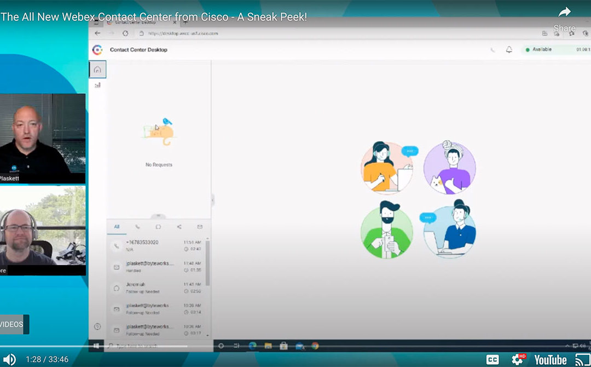Click the 'Contact Center Desktop' header title
The width and height of the screenshot is (591, 367).
tap(138, 50)
